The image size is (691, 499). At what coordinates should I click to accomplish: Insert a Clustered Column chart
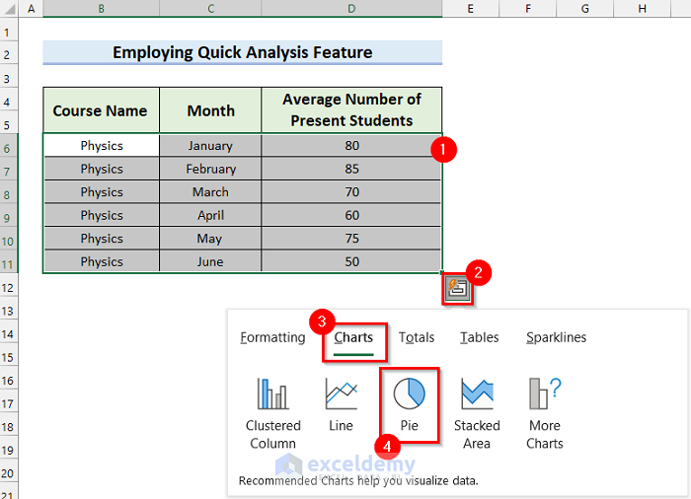(272, 413)
